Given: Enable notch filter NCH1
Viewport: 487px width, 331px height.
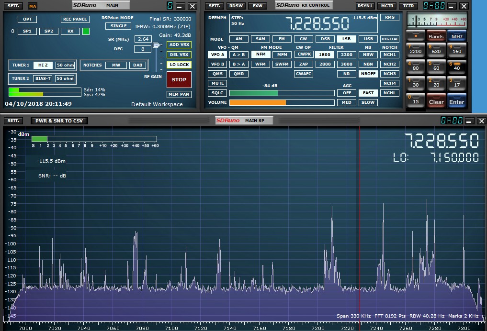Looking at the screenshot, I should tap(389, 55).
